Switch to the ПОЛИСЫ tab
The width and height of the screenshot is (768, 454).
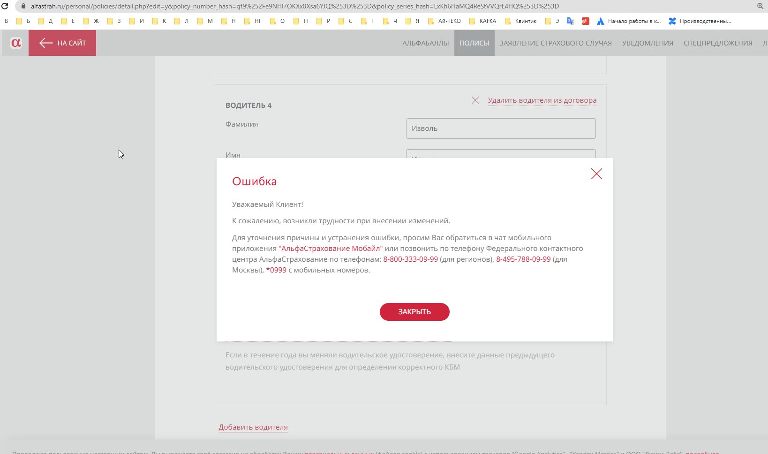(474, 43)
